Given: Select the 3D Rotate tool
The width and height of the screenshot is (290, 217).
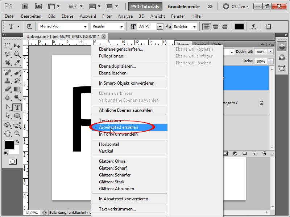Looking at the screenshot, I should click(8, 125).
